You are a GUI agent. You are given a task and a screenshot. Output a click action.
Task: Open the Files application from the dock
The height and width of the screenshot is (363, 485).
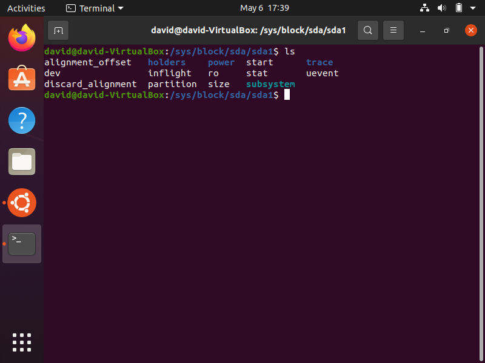(22, 162)
